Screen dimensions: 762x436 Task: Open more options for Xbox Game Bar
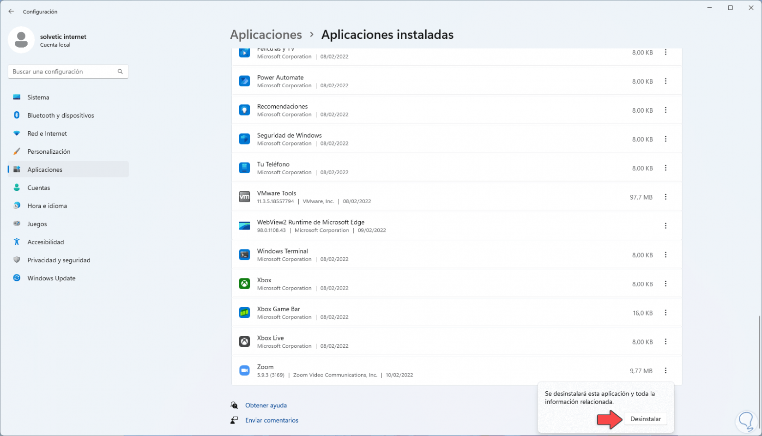coord(665,313)
